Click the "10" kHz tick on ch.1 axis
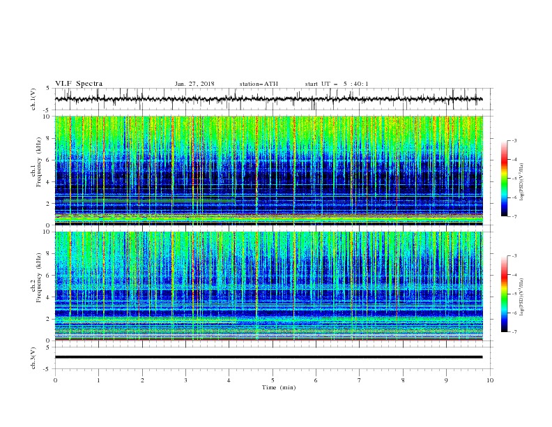Screen dimensions: 552x427 pos(47,117)
